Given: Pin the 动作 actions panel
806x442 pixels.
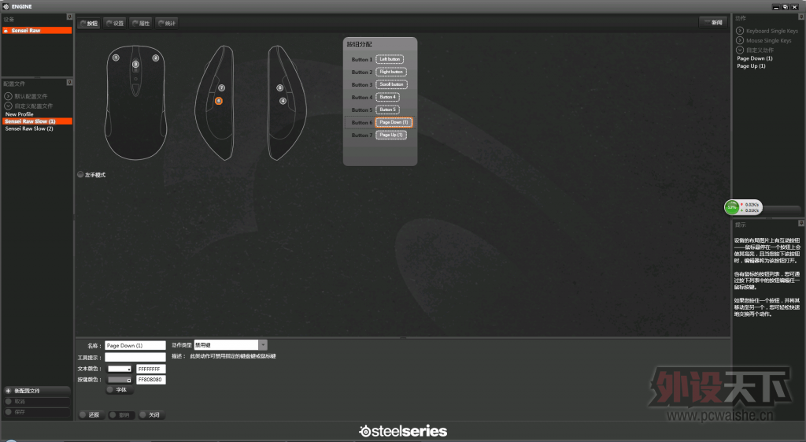Looking at the screenshot, I should 800,17.
